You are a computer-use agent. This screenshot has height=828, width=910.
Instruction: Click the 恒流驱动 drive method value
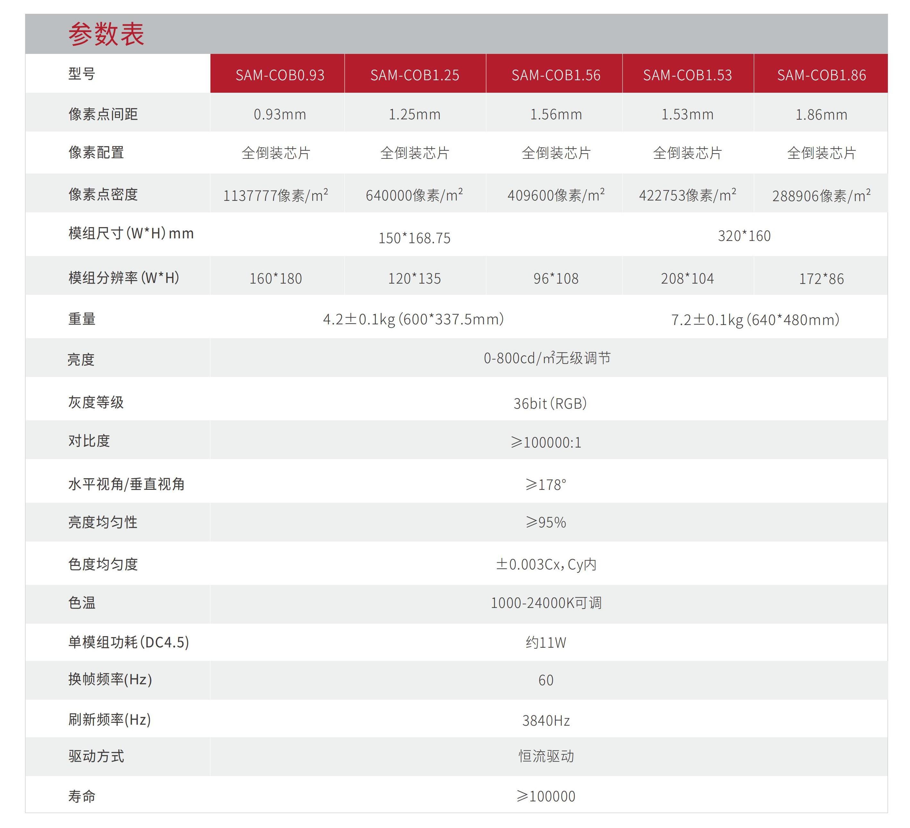(x=546, y=756)
